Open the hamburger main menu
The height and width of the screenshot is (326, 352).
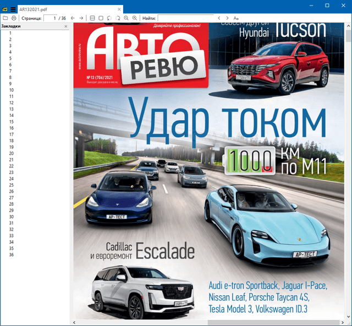coord(13,5)
